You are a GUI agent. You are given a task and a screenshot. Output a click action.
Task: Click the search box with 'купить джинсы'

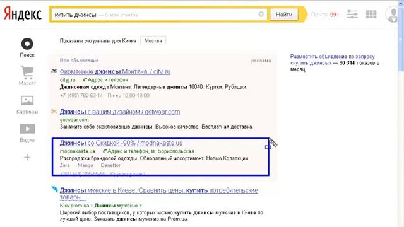[159, 15]
